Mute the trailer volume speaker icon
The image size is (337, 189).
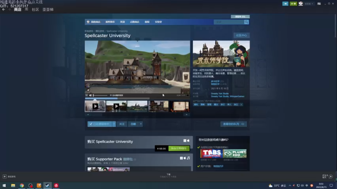click(x=91, y=95)
